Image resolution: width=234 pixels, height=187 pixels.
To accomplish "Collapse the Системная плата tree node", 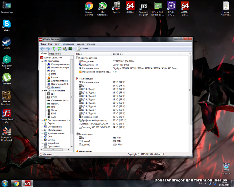I will pos(42,91).
